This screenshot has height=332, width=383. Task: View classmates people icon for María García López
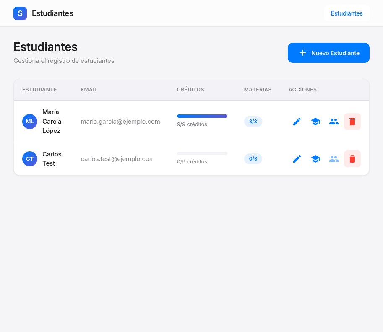point(334,122)
